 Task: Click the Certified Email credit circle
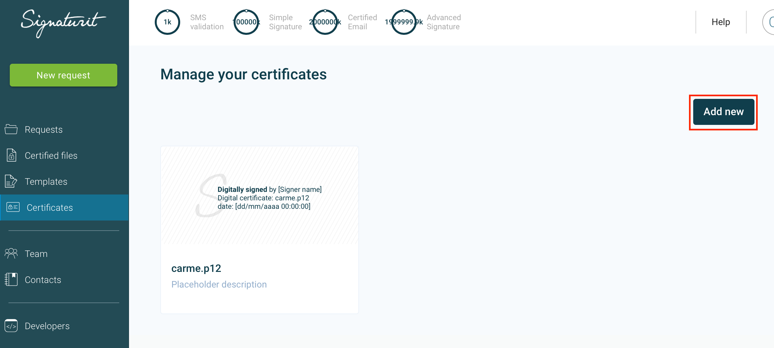[325, 22]
